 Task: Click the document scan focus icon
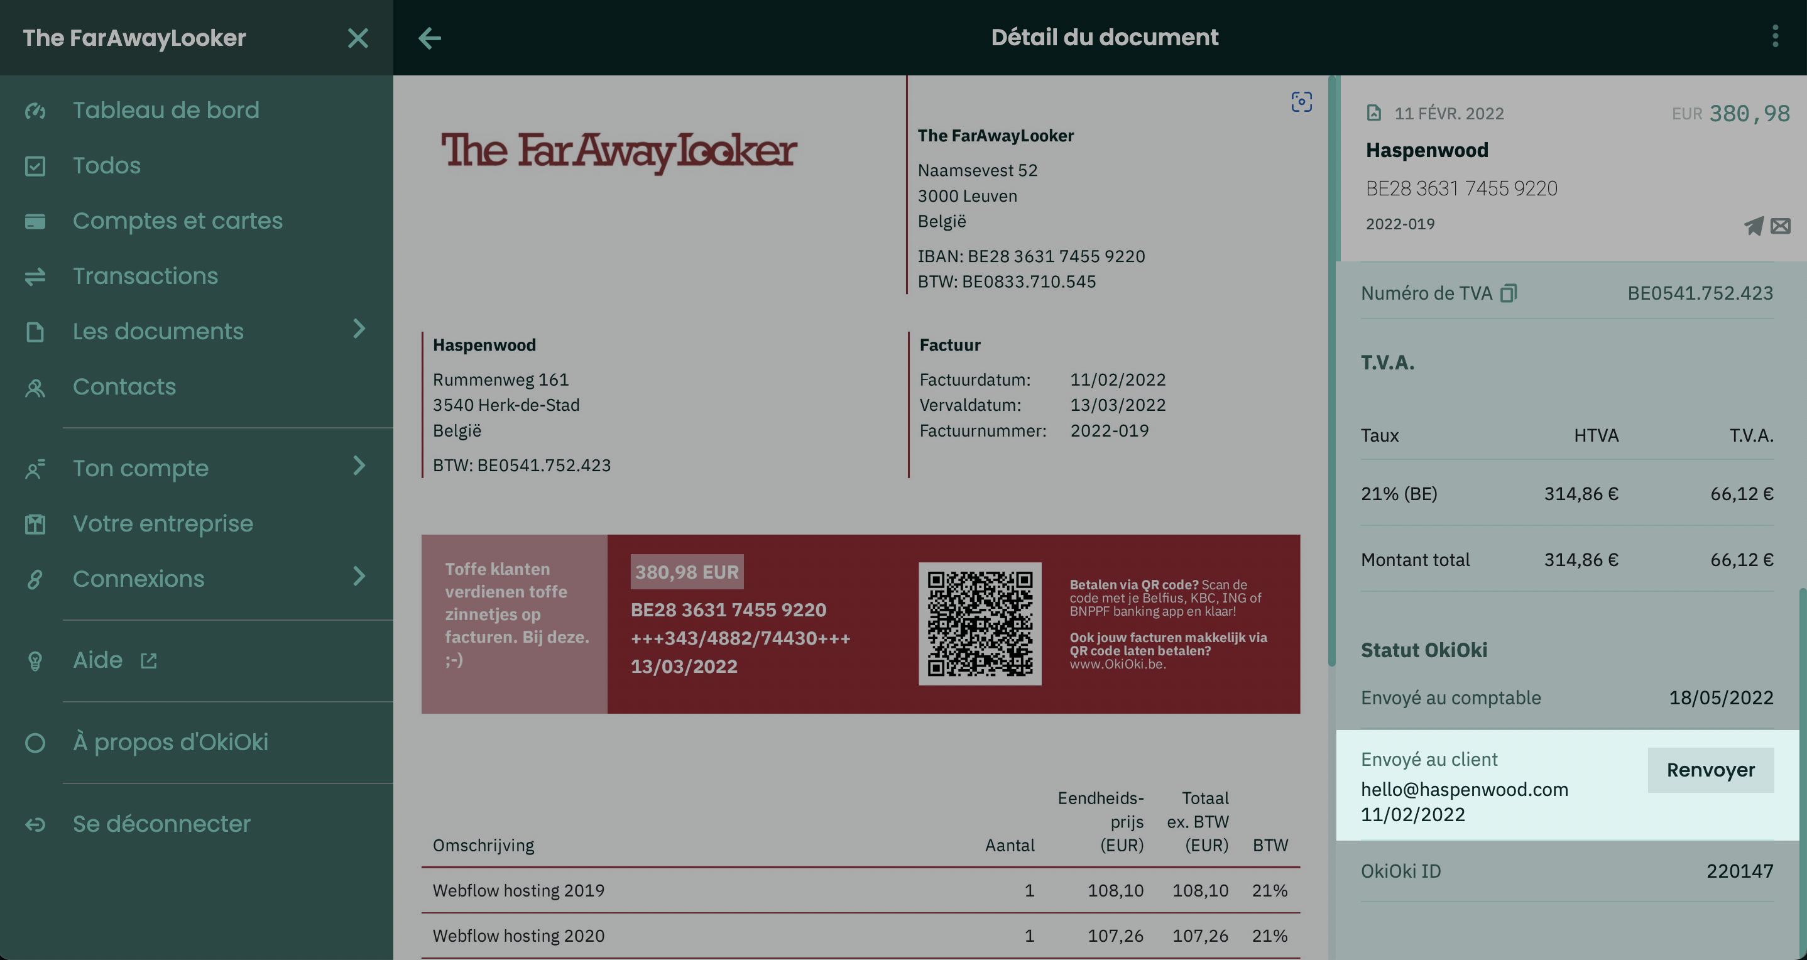tap(1302, 102)
